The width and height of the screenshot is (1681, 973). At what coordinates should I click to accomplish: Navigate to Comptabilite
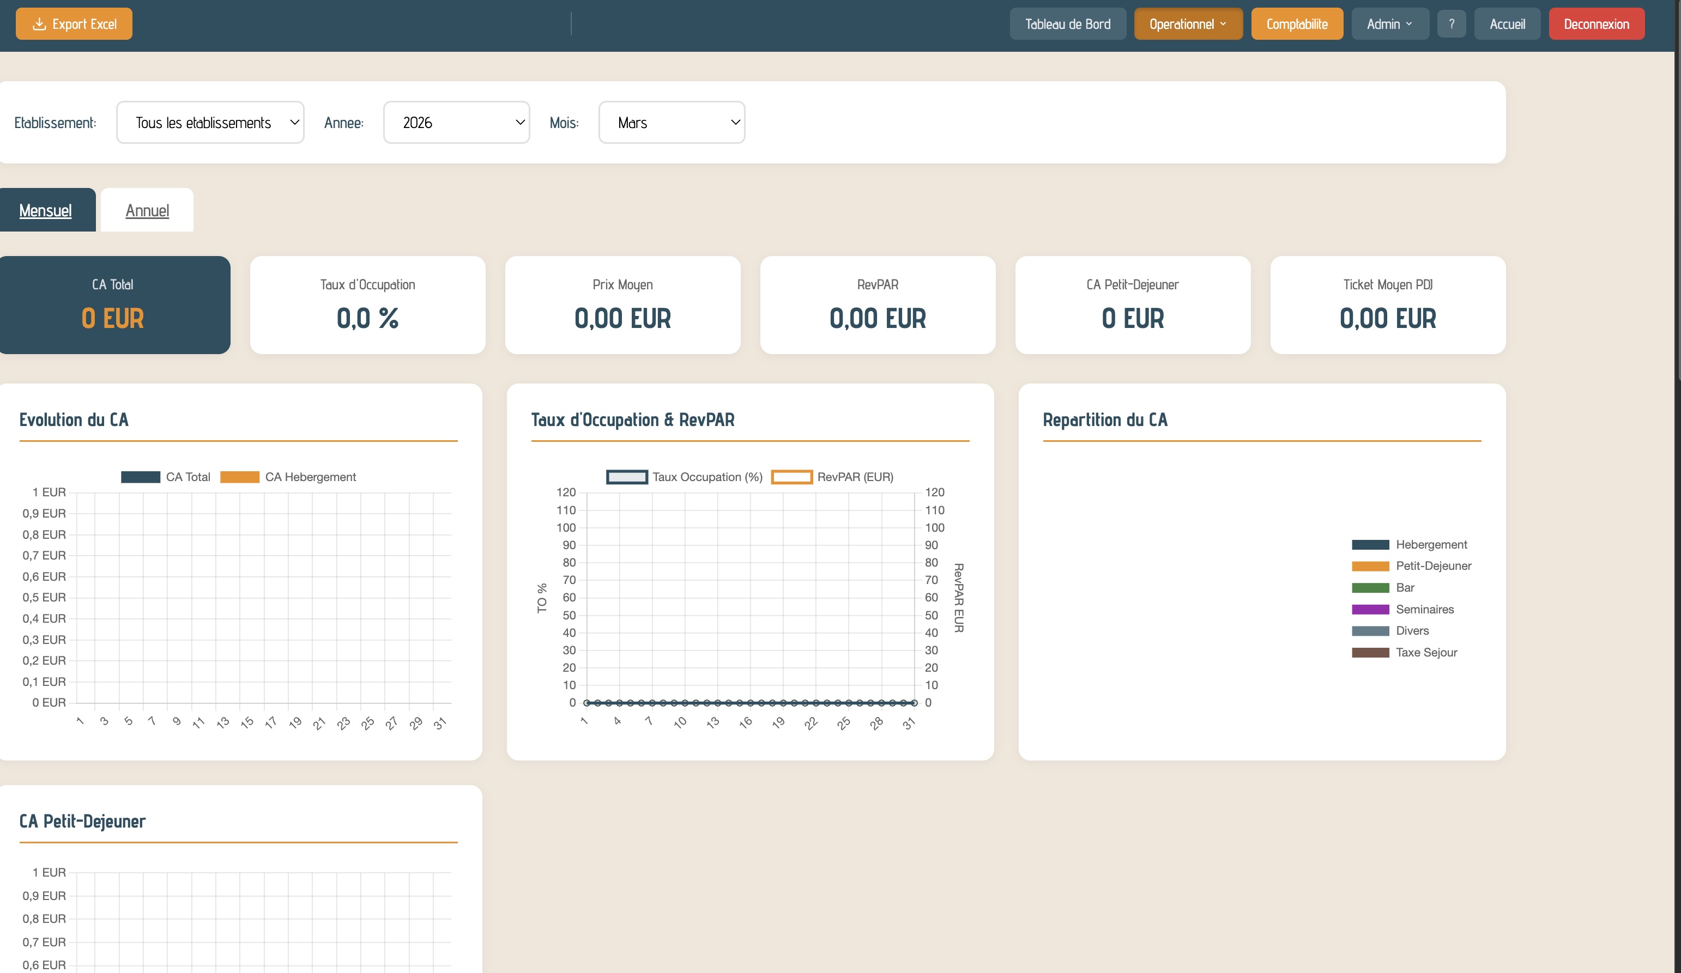coord(1296,23)
